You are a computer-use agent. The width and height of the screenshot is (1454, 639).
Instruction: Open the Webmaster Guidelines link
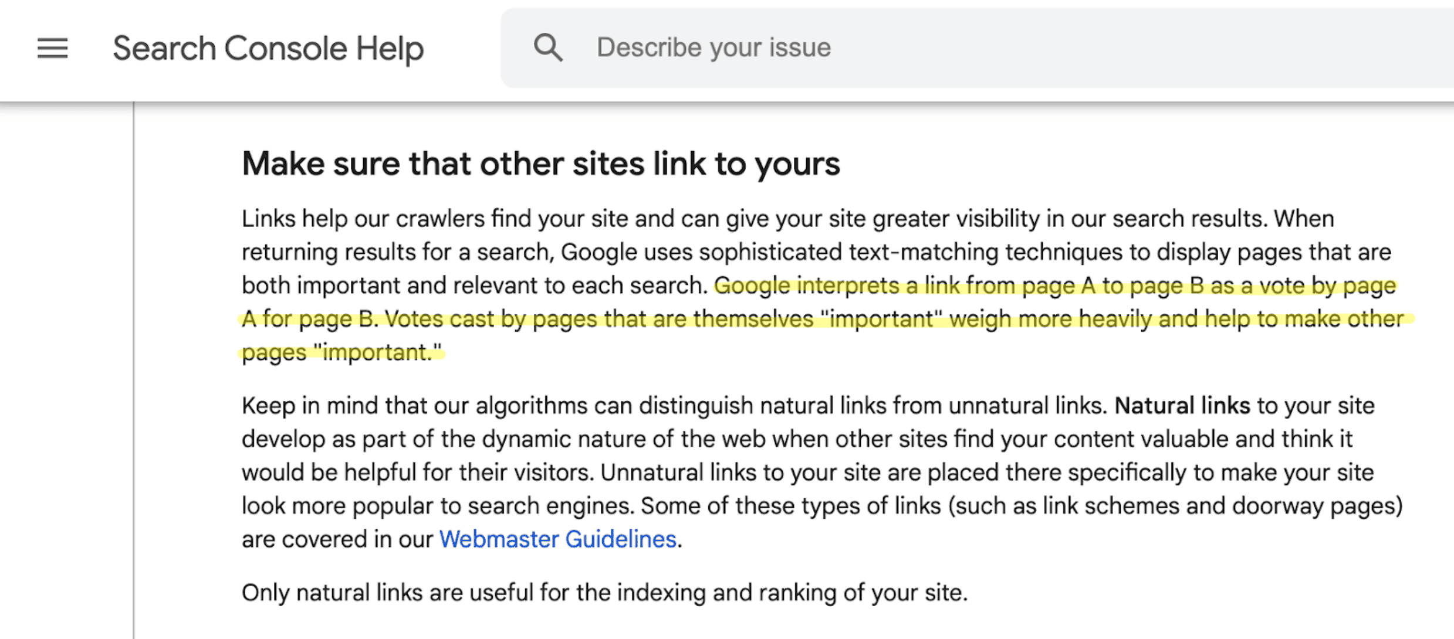558,539
